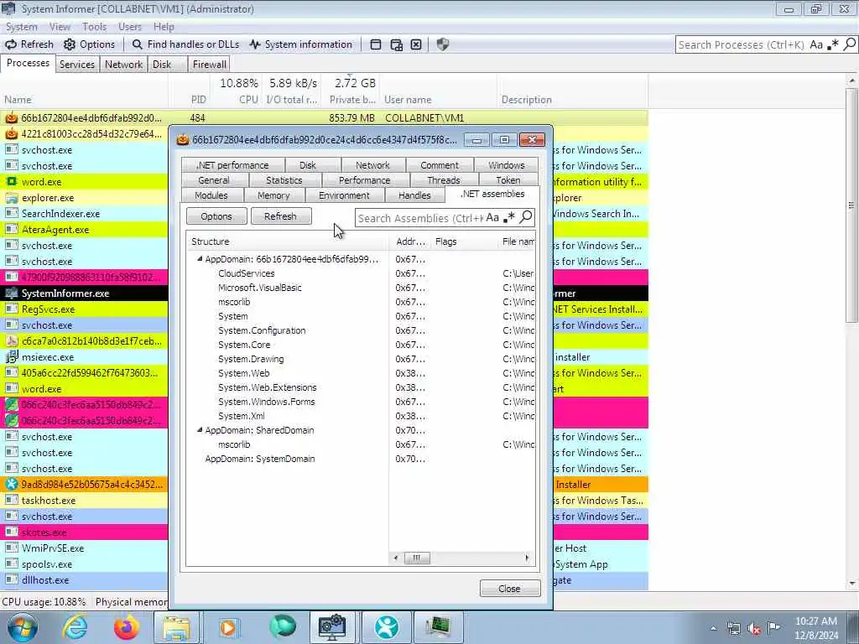
Task: Open the Environment tab
Action: point(344,195)
